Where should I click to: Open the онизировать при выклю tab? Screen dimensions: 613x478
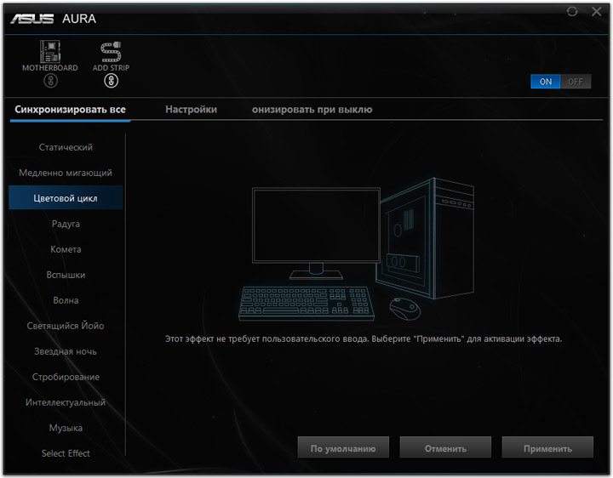(x=312, y=110)
